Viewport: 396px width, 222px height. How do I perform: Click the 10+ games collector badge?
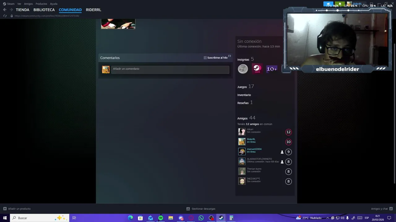coord(272,69)
